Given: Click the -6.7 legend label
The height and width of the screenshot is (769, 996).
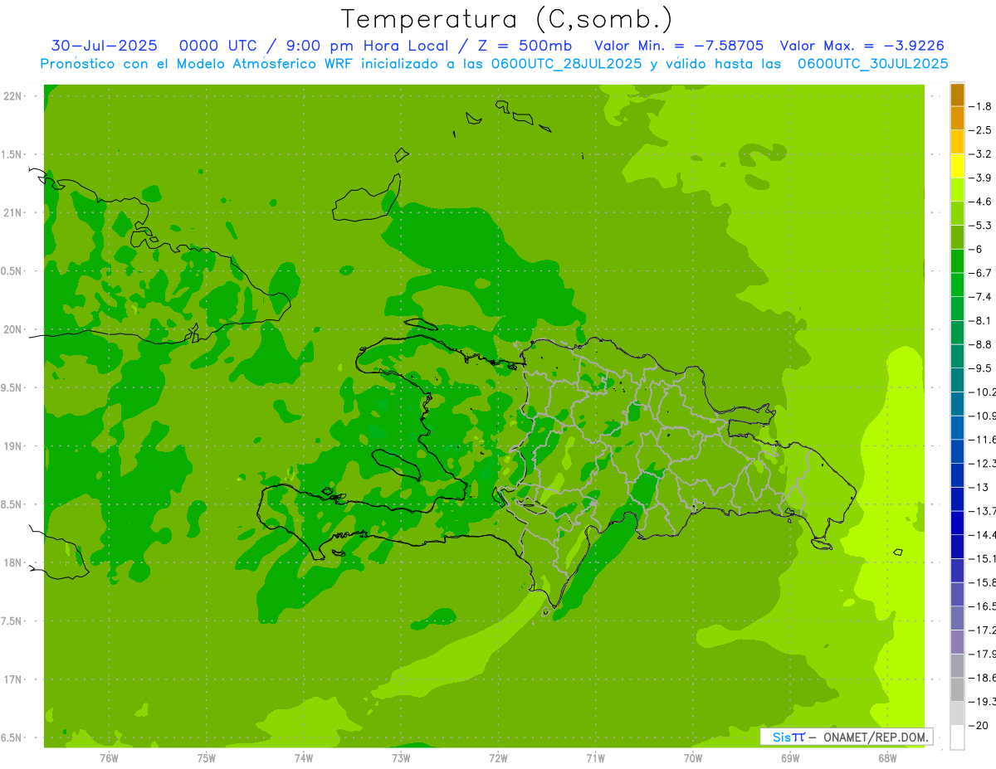Looking at the screenshot, I should point(982,273).
